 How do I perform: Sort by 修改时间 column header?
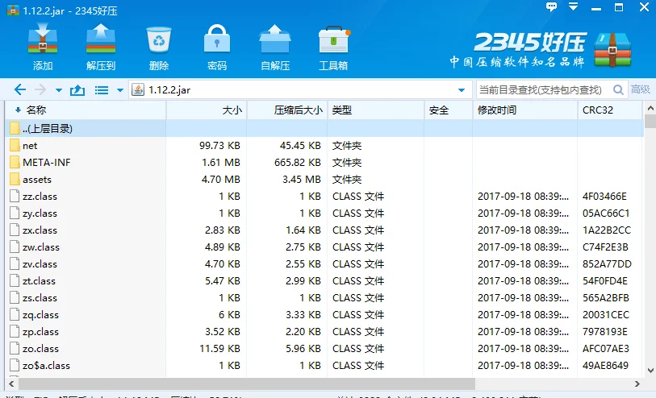pos(525,110)
